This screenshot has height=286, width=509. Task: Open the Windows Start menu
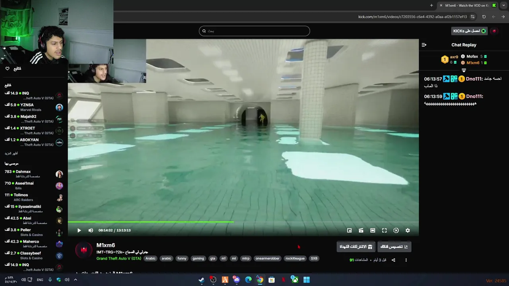point(307,280)
